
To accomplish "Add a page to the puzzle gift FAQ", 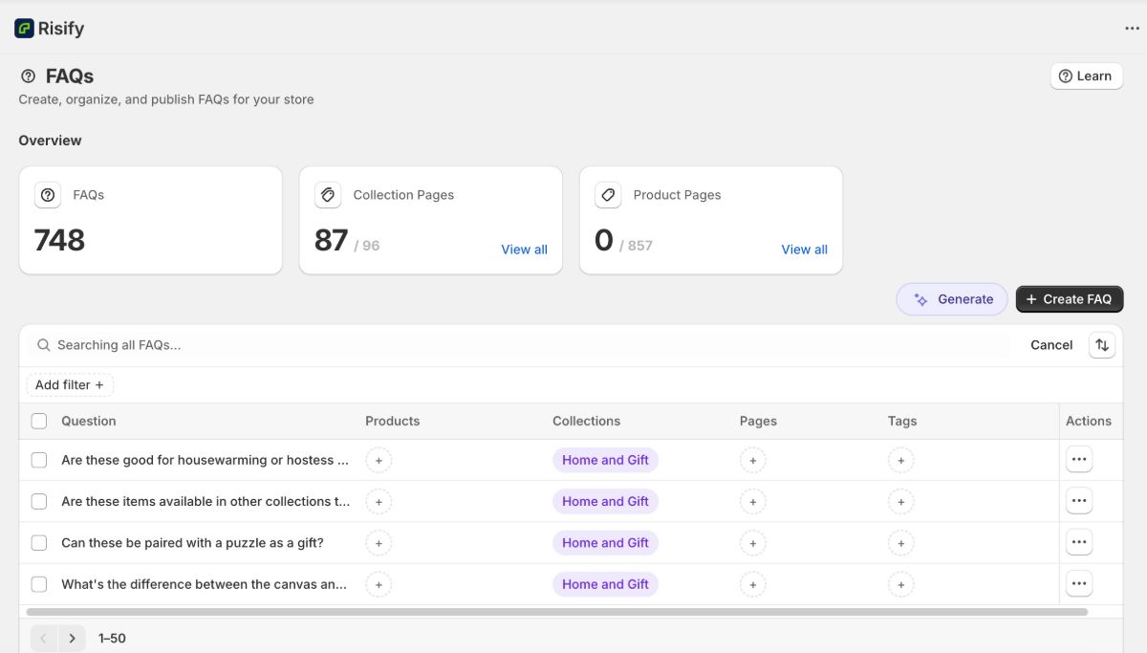I will pos(752,543).
